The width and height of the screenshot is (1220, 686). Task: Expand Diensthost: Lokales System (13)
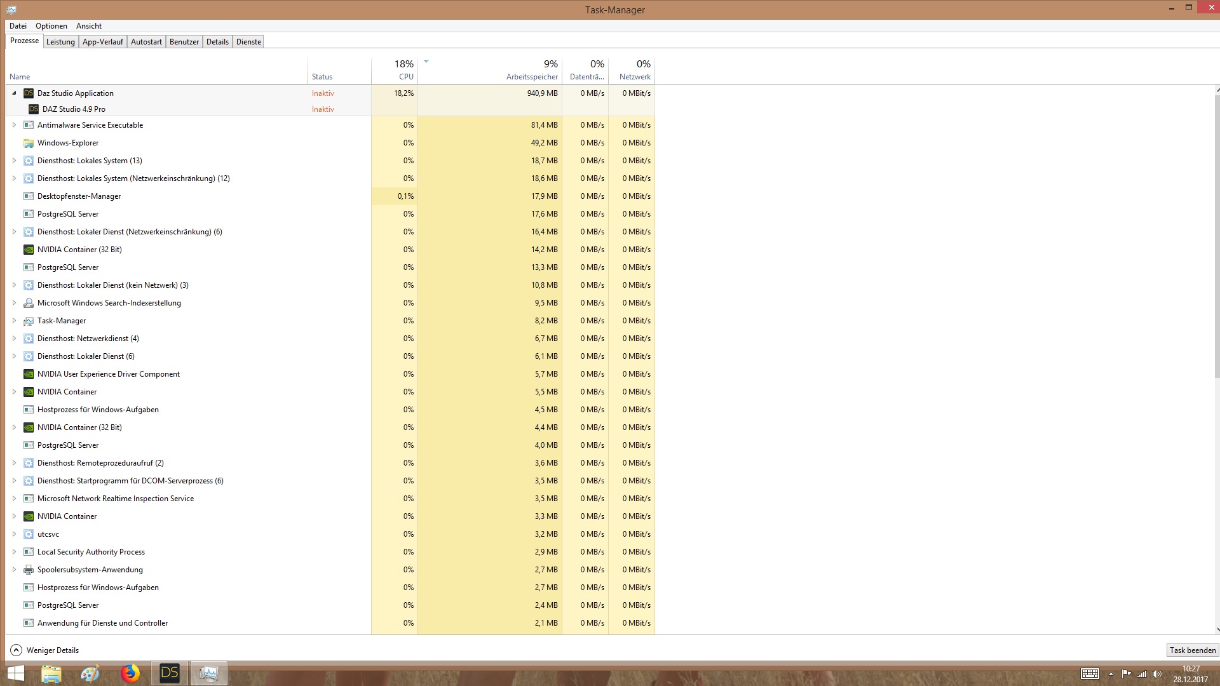pos(14,161)
